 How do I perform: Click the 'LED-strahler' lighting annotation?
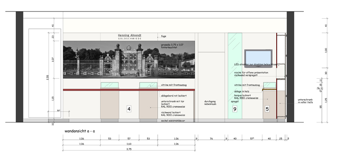[255, 64]
